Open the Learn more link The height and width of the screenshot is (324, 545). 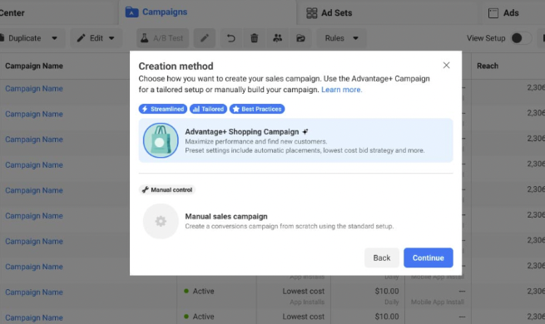pyautogui.click(x=341, y=90)
